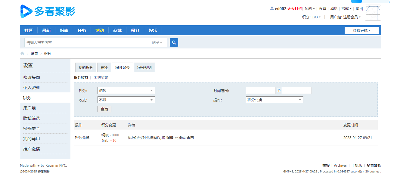This screenshot has height=180, width=397.
Task: Click the 多看聚影 site logo
Action: pos(48,11)
